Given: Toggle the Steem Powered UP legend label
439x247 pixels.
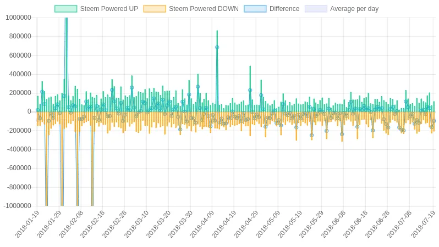Looking at the screenshot, I should [109, 9].
